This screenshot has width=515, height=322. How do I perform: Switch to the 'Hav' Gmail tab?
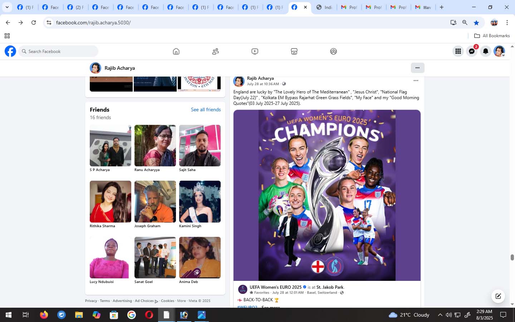click(x=423, y=7)
